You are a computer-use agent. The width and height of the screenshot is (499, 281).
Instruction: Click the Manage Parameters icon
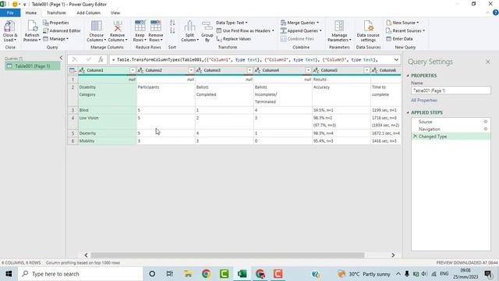click(339, 26)
